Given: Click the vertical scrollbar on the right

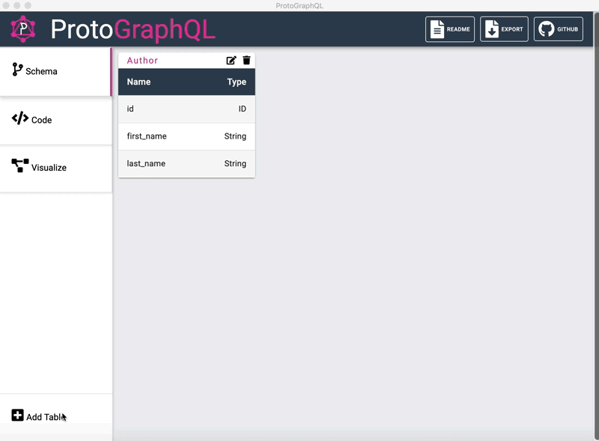Looking at the screenshot, I should [x=596, y=225].
